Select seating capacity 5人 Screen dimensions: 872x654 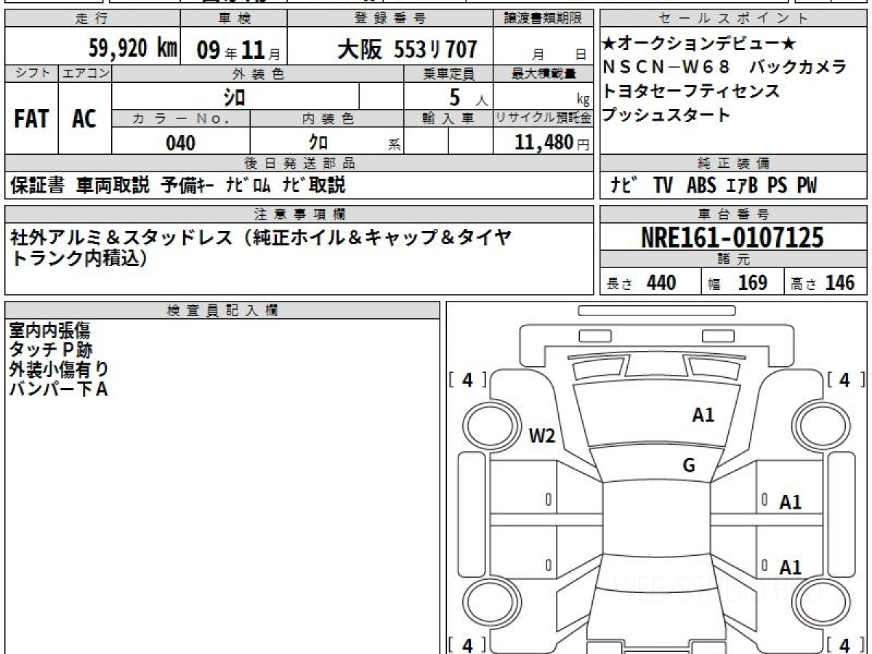[x=468, y=97]
